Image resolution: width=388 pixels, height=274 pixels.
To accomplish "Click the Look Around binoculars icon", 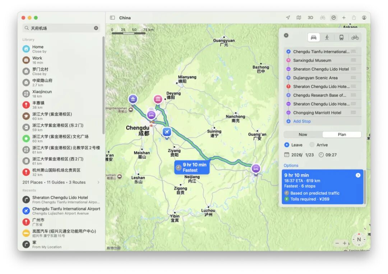I will [322, 18].
